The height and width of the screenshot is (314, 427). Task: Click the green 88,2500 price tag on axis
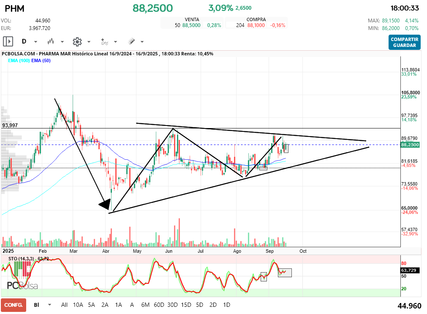tap(410, 145)
